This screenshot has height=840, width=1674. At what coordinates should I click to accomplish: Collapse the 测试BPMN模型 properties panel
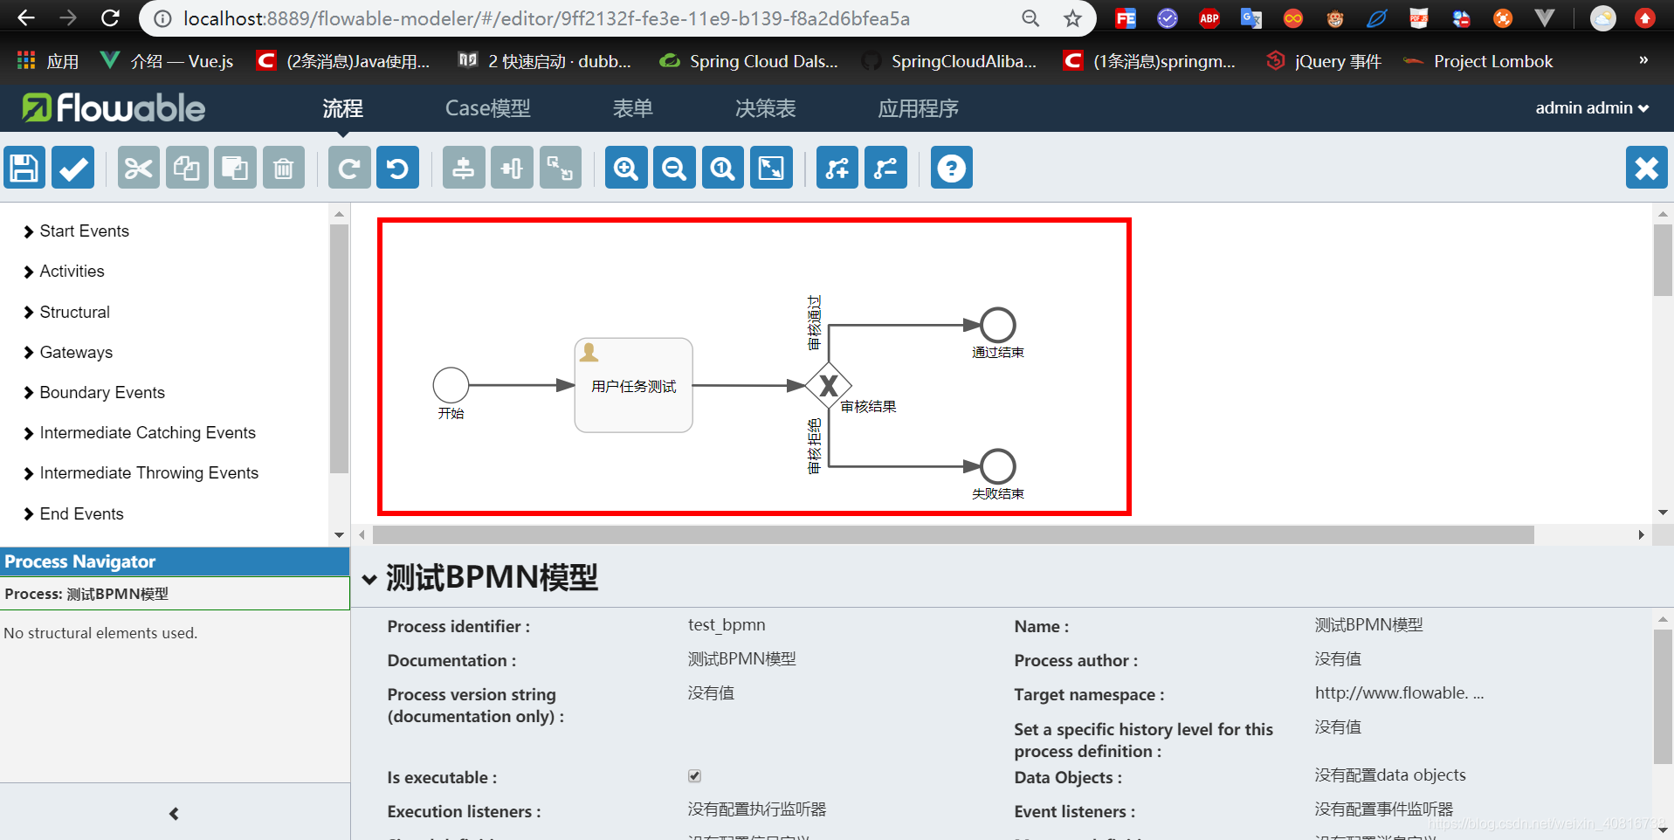click(x=369, y=579)
